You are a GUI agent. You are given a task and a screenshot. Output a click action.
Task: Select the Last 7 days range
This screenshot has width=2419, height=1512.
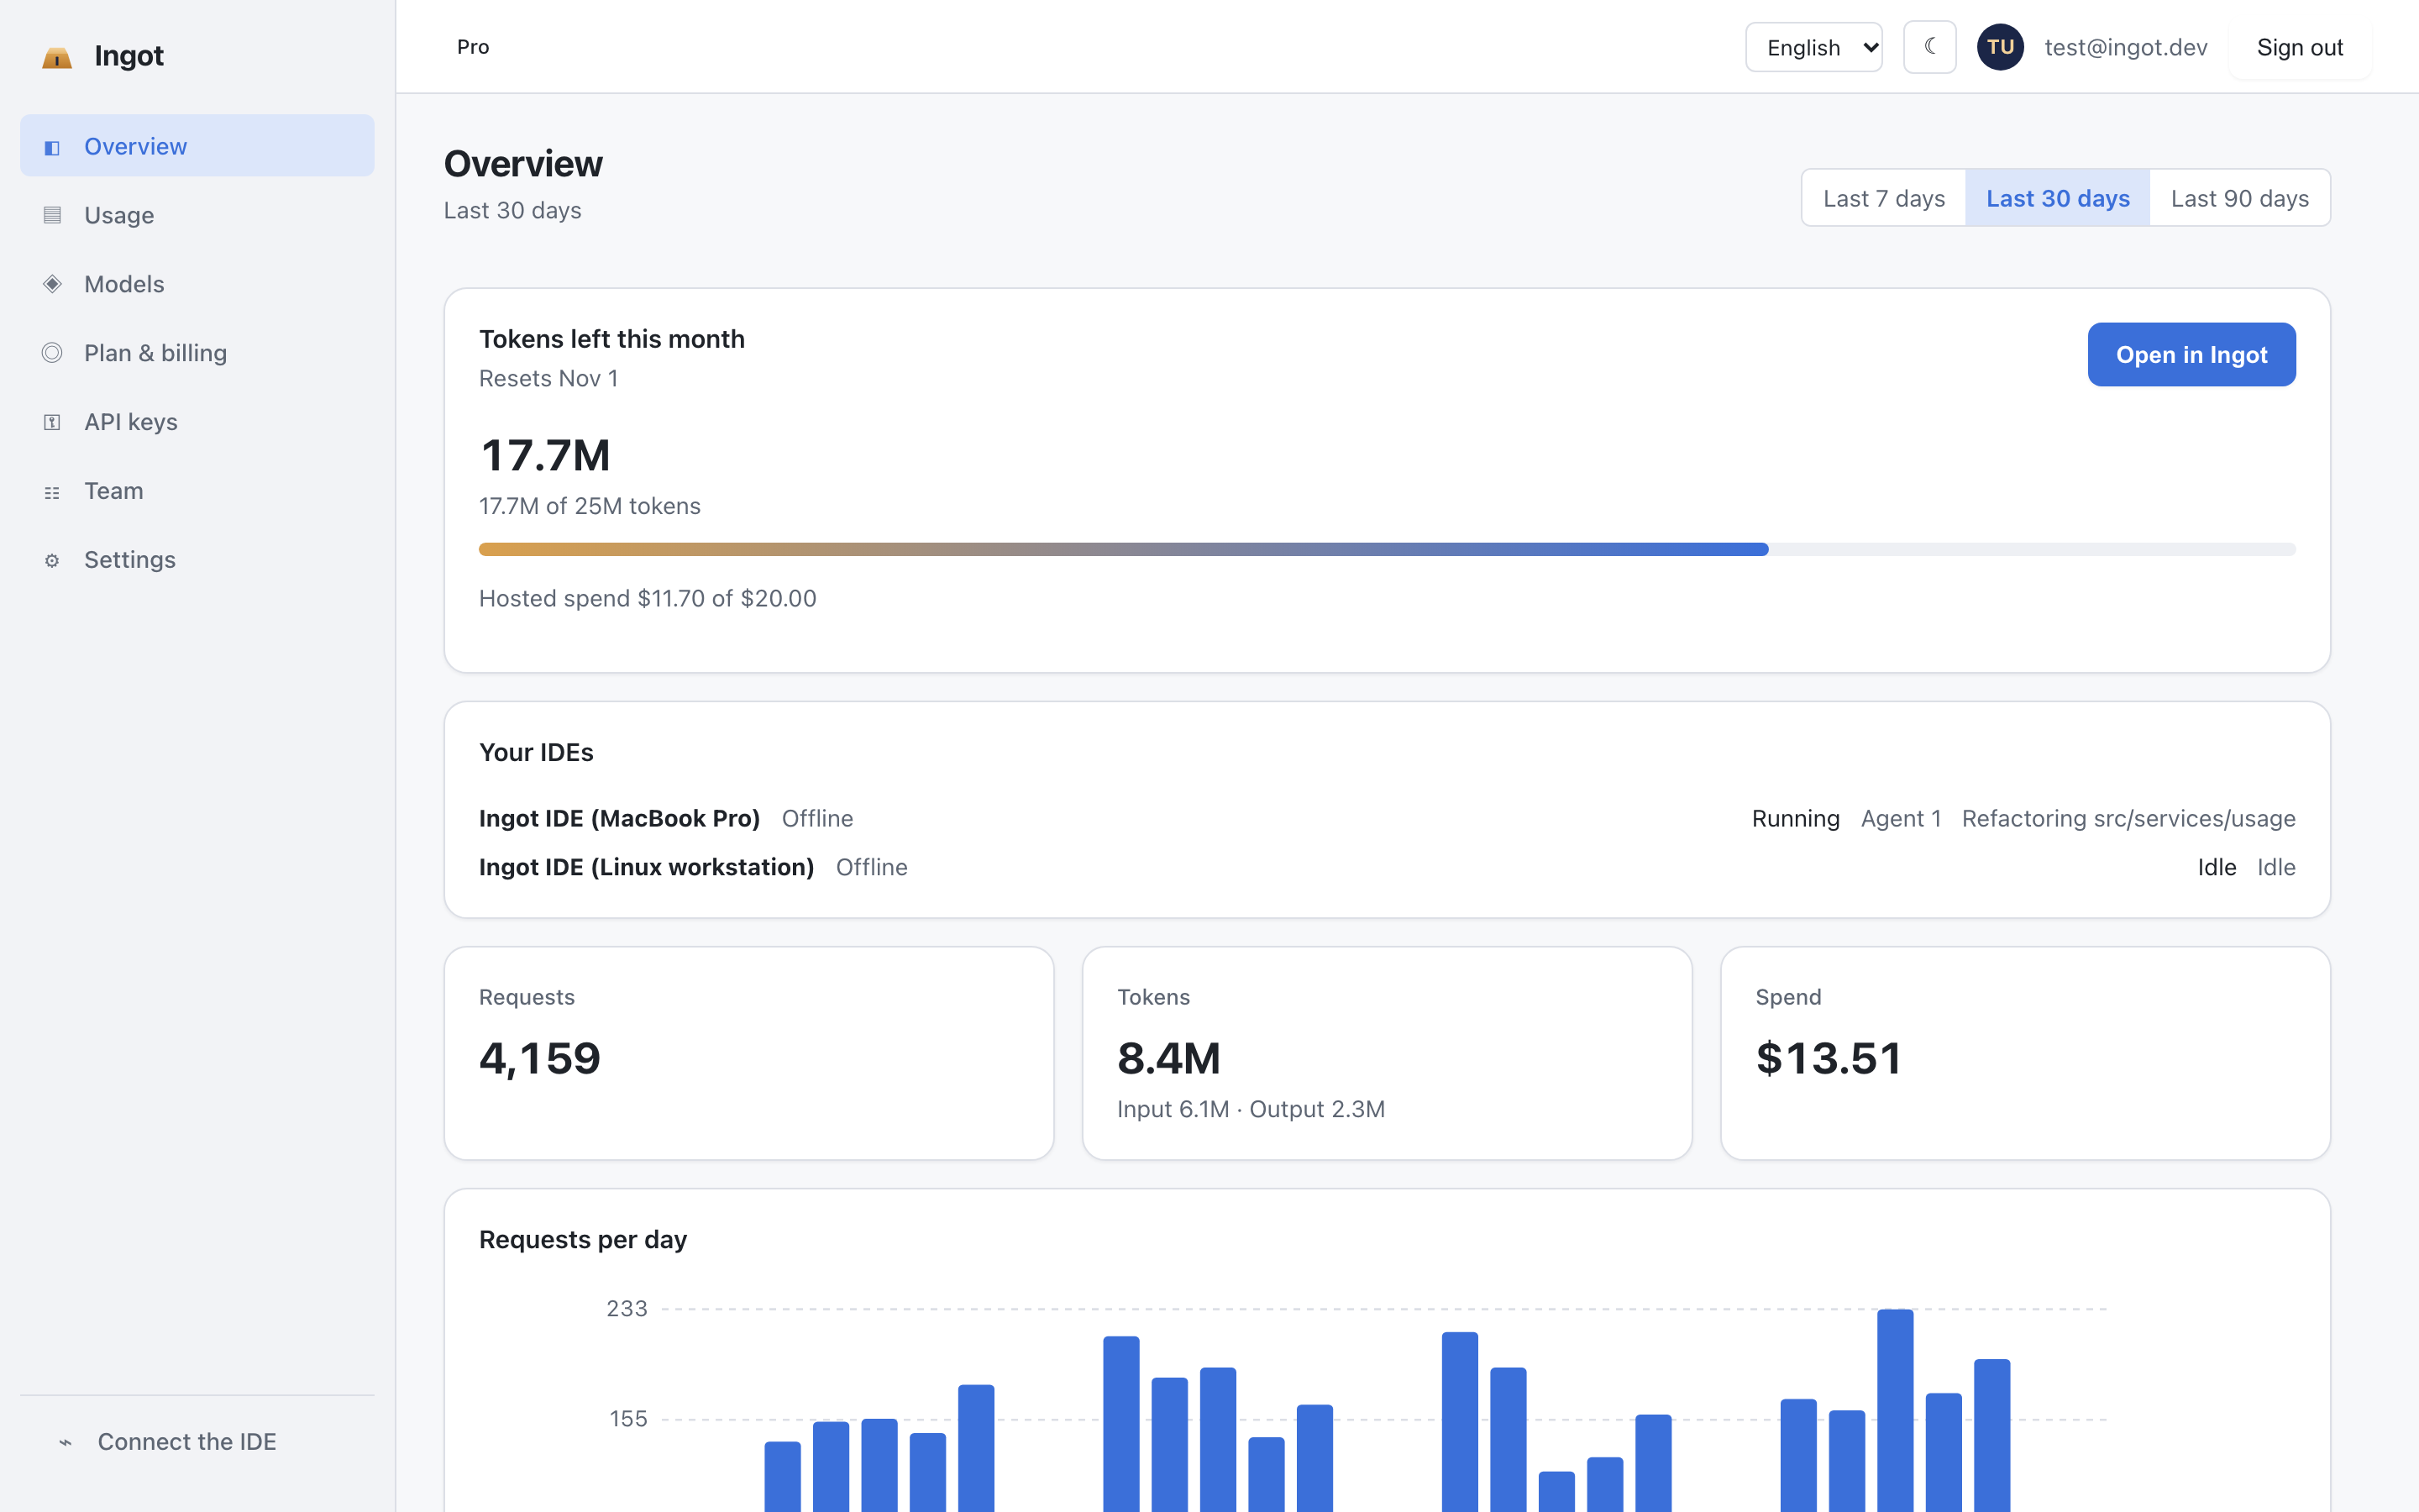(1883, 198)
